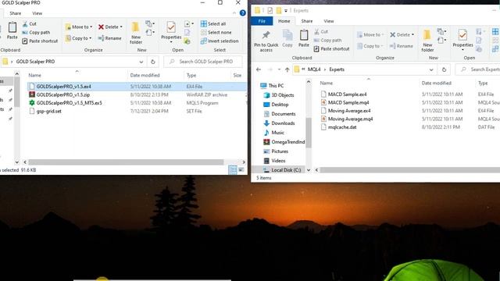Click Paste icon in Experts window
Image resolution: width=500 pixels, height=281 pixels.
point(304,38)
